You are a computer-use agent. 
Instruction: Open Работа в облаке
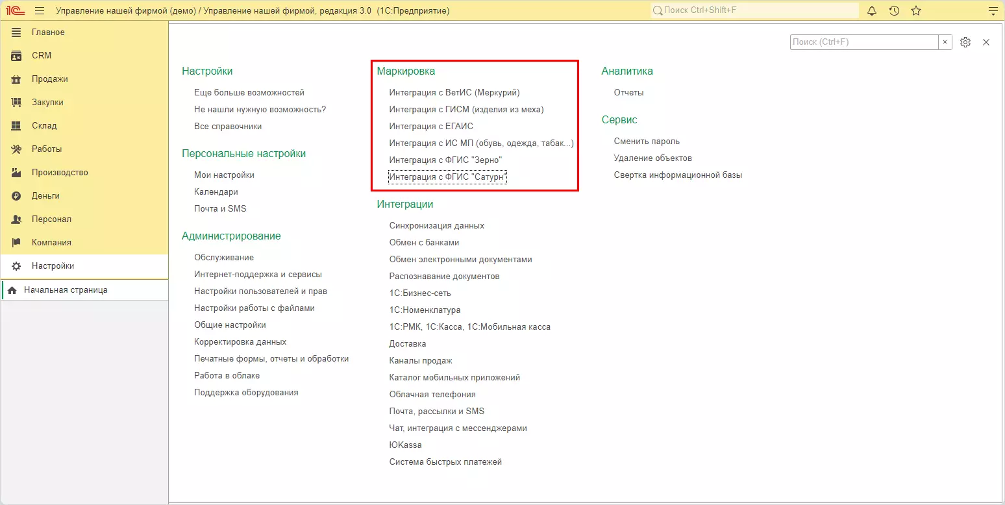pos(227,376)
